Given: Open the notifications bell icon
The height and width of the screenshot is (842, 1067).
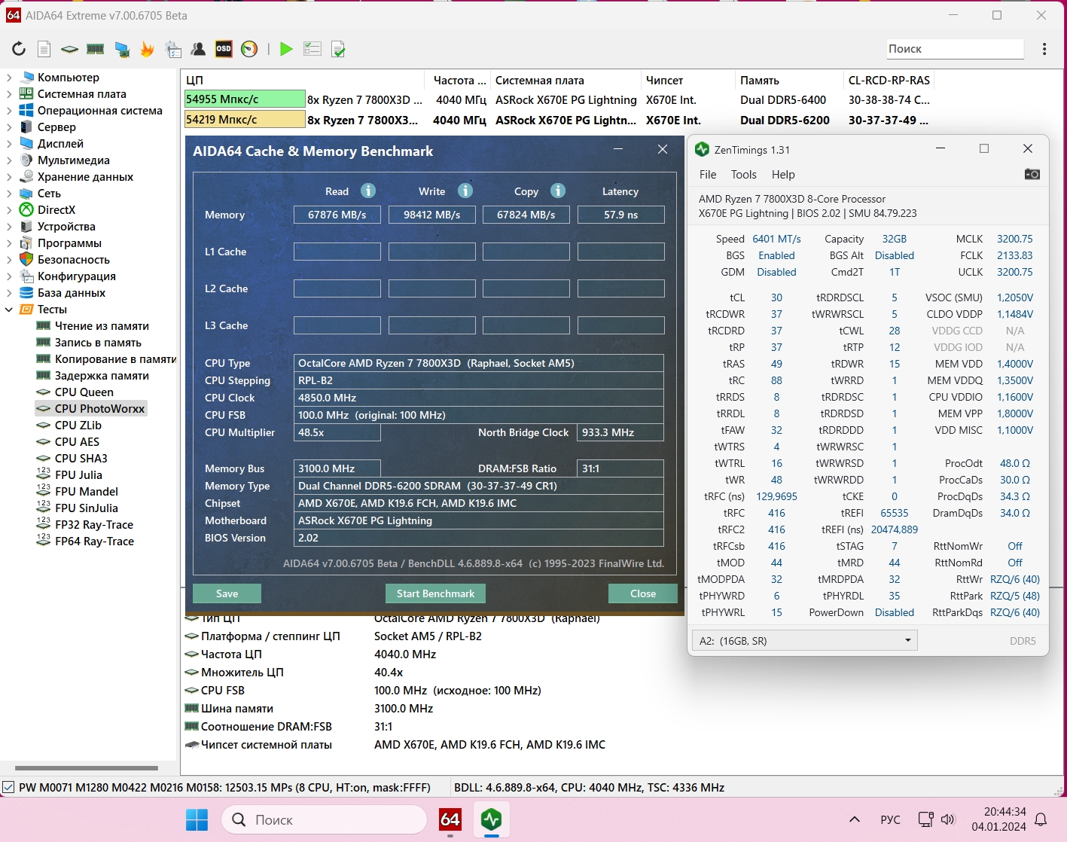Looking at the screenshot, I should pyautogui.click(x=1041, y=819).
